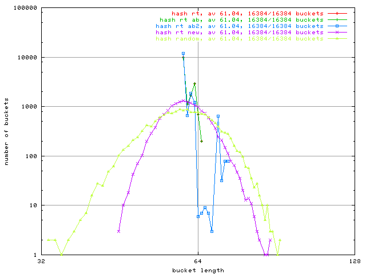Image resolution: width=366 pixels, height=274 pixels.
Task: Click the 'hash rt ab2' blue legend label
Action: point(240,26)
